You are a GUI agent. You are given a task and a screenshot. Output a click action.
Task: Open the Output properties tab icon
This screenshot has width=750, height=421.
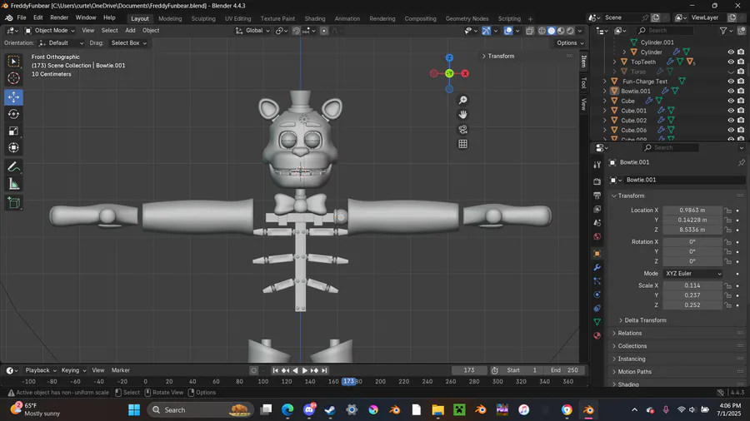597,196
